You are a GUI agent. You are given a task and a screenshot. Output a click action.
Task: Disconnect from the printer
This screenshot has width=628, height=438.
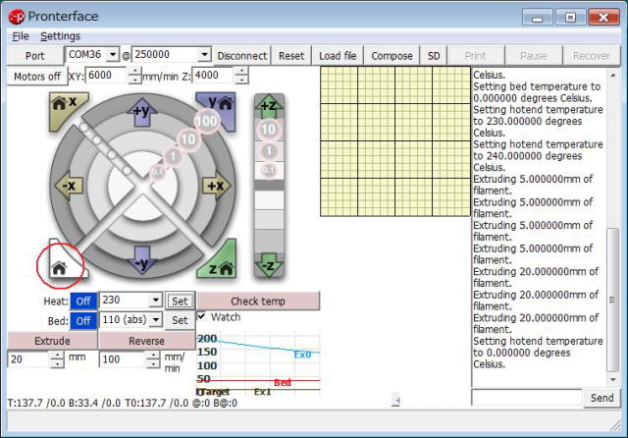(242, 56)
